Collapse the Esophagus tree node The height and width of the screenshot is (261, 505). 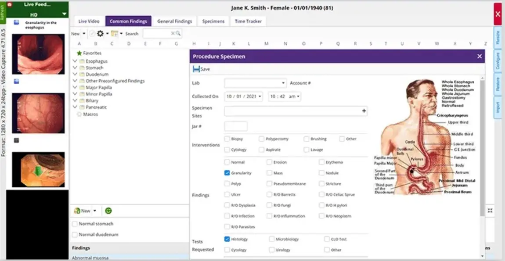pyautogui.click(x=75, y=60)
